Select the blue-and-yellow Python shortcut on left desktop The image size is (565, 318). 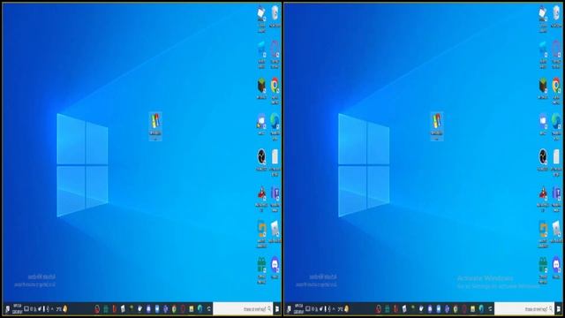261,230
